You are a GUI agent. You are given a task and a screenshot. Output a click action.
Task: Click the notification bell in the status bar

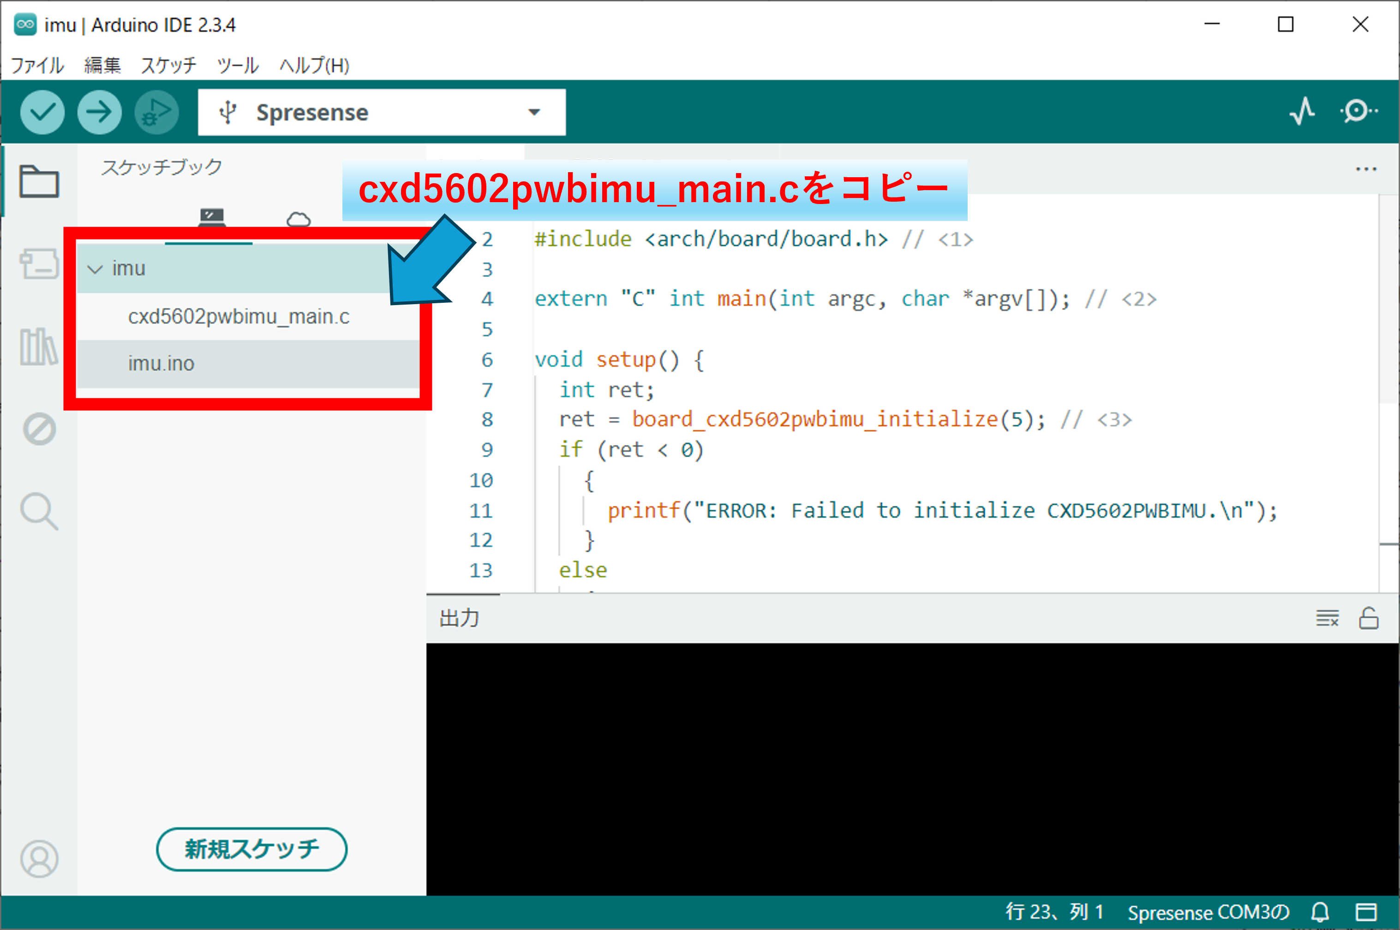coord(1320,912)
